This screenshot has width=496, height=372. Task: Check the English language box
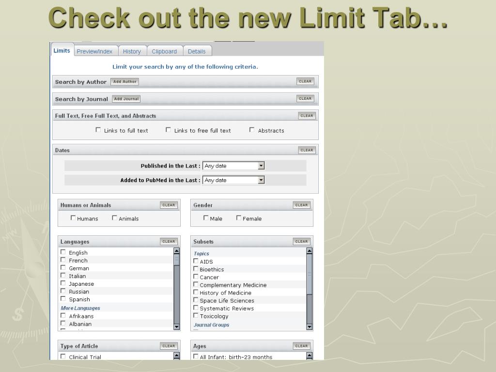(63, 252)
